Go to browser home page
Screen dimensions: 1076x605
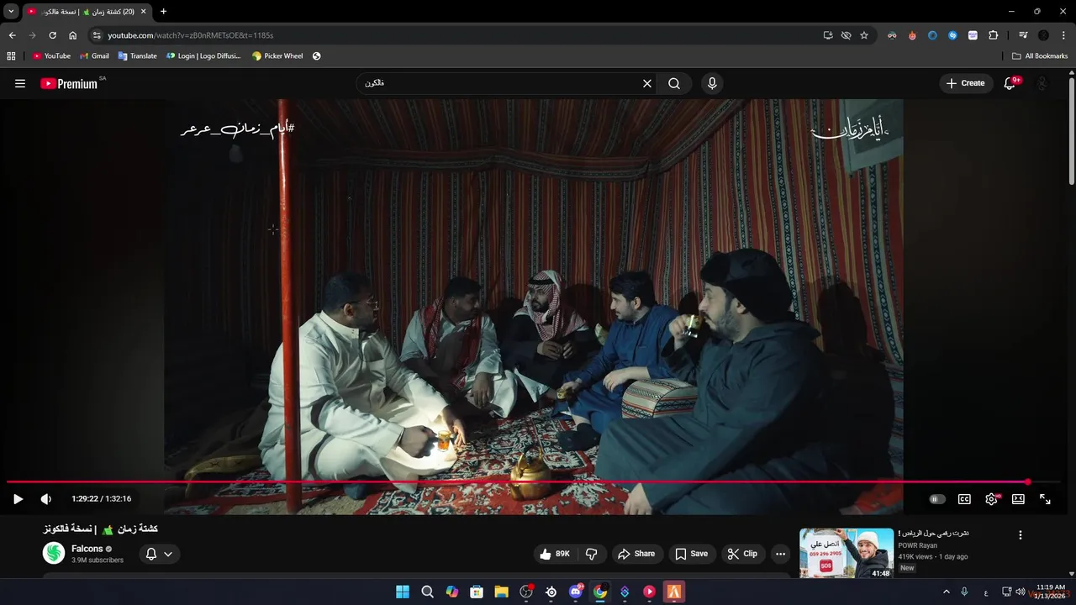click(x=73, y=35)
